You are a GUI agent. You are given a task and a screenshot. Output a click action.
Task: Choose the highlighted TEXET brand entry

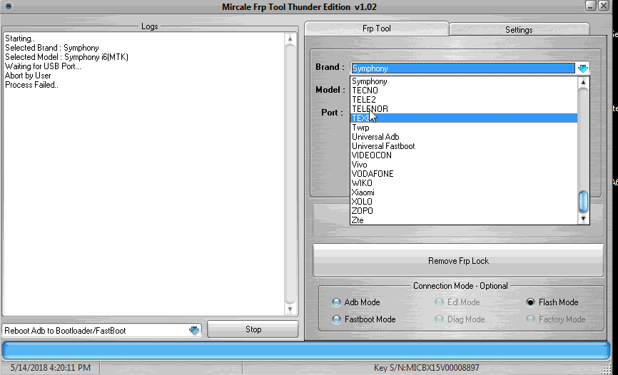click(464, 118)
